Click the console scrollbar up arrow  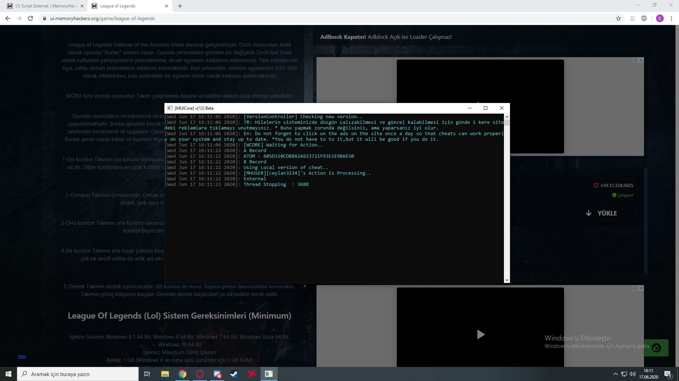pyautogui.click(x=507, y=117)
